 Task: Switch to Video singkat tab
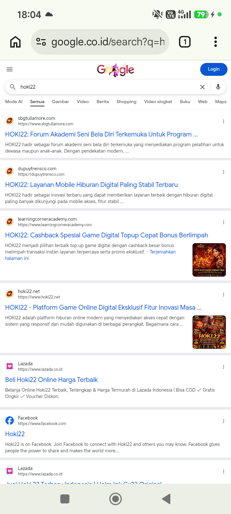[x=158, y=102]
